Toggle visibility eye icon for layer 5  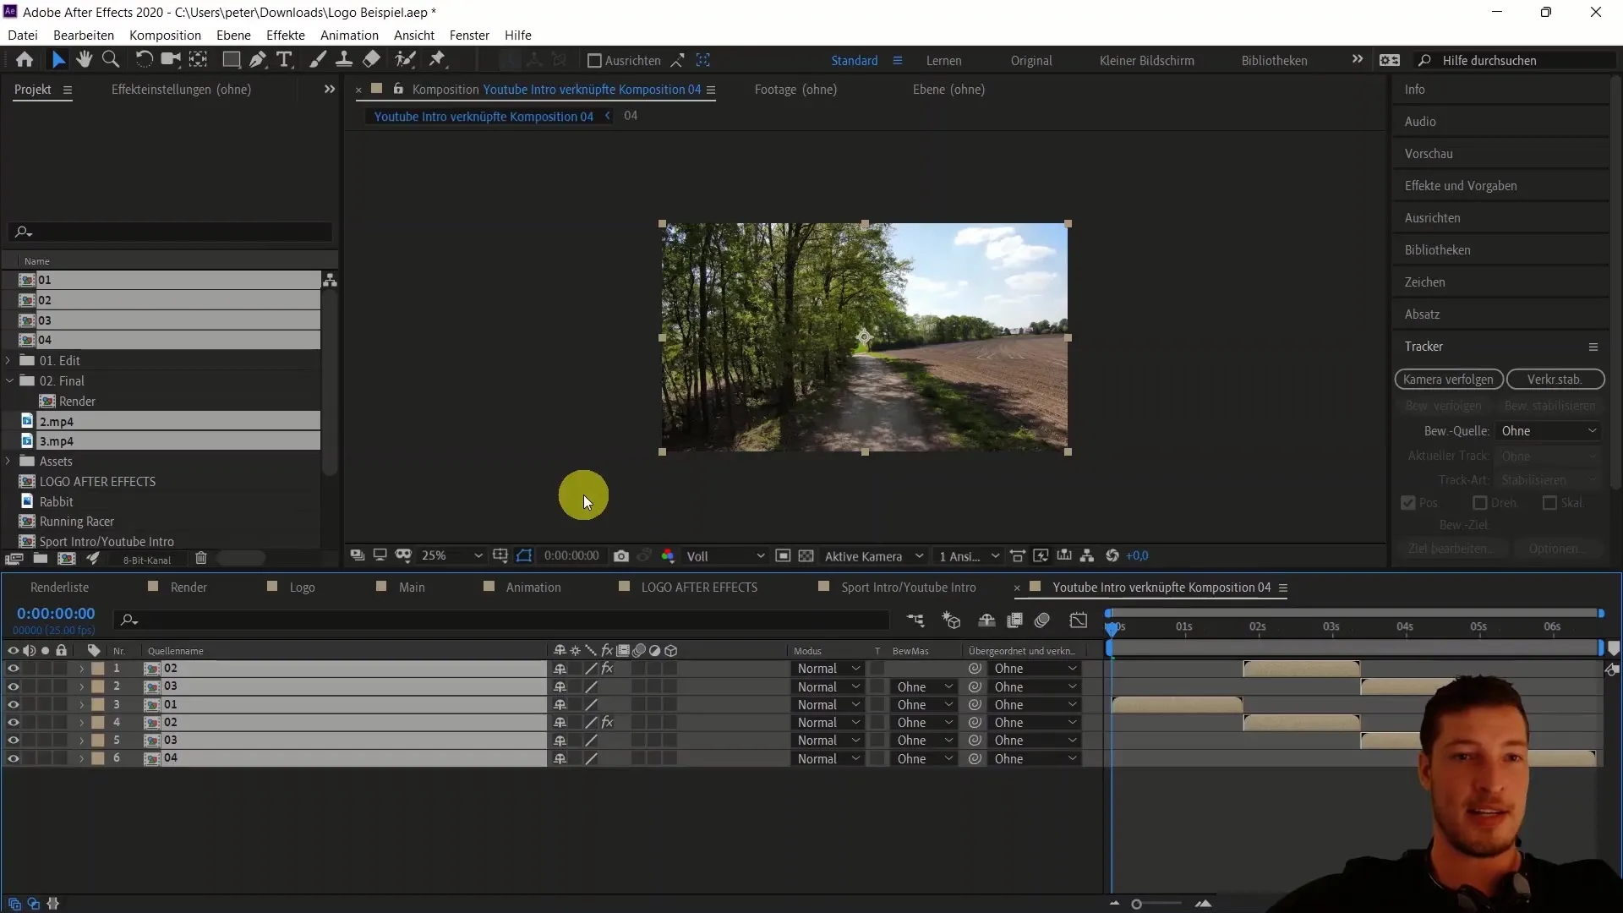(14, 741)
